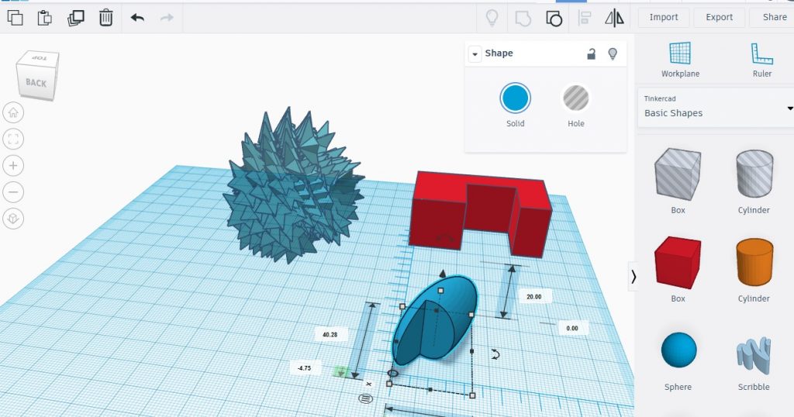Click the Show all lightbulb icon in toolbar
This screenshot has height=417, width=794.
492,18
